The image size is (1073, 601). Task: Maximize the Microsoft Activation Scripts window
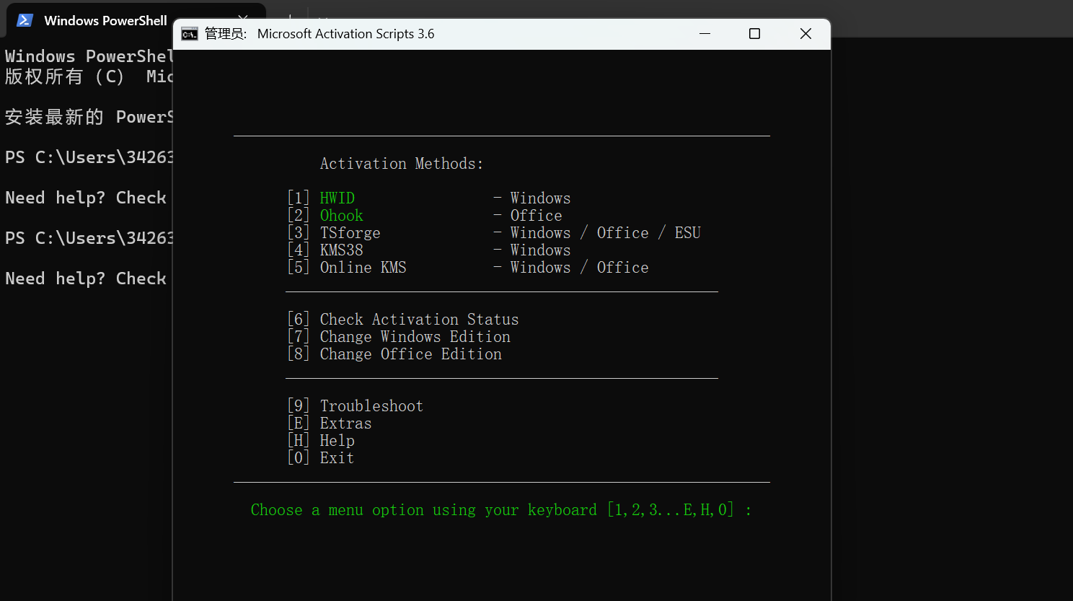coord(754,34)
